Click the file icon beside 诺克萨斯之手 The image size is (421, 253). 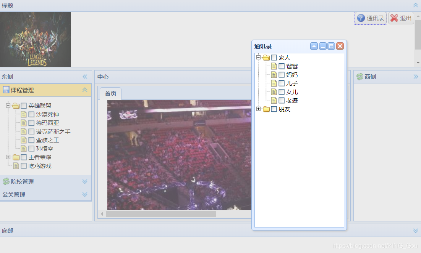[x=24, y=131]
